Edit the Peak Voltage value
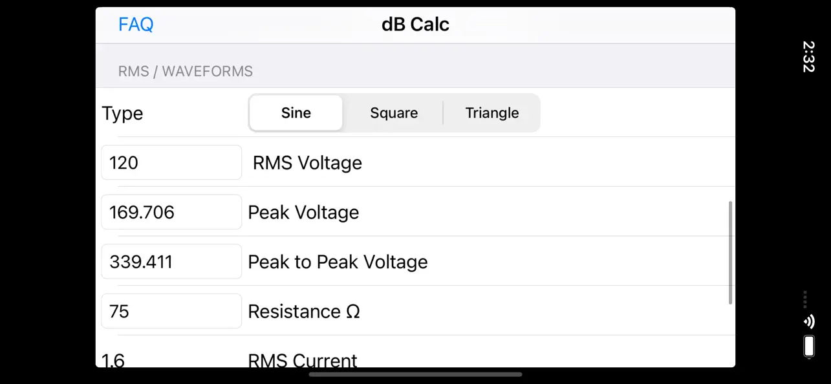831x384 pixels. point(171,212)
